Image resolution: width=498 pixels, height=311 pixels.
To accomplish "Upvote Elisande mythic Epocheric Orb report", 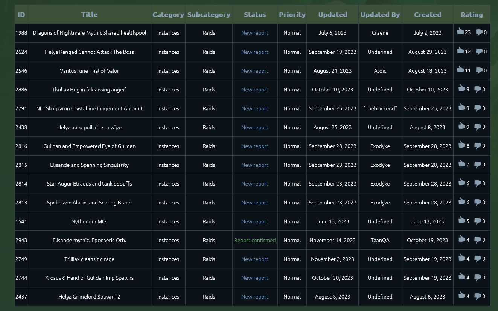I will point(461,239).
